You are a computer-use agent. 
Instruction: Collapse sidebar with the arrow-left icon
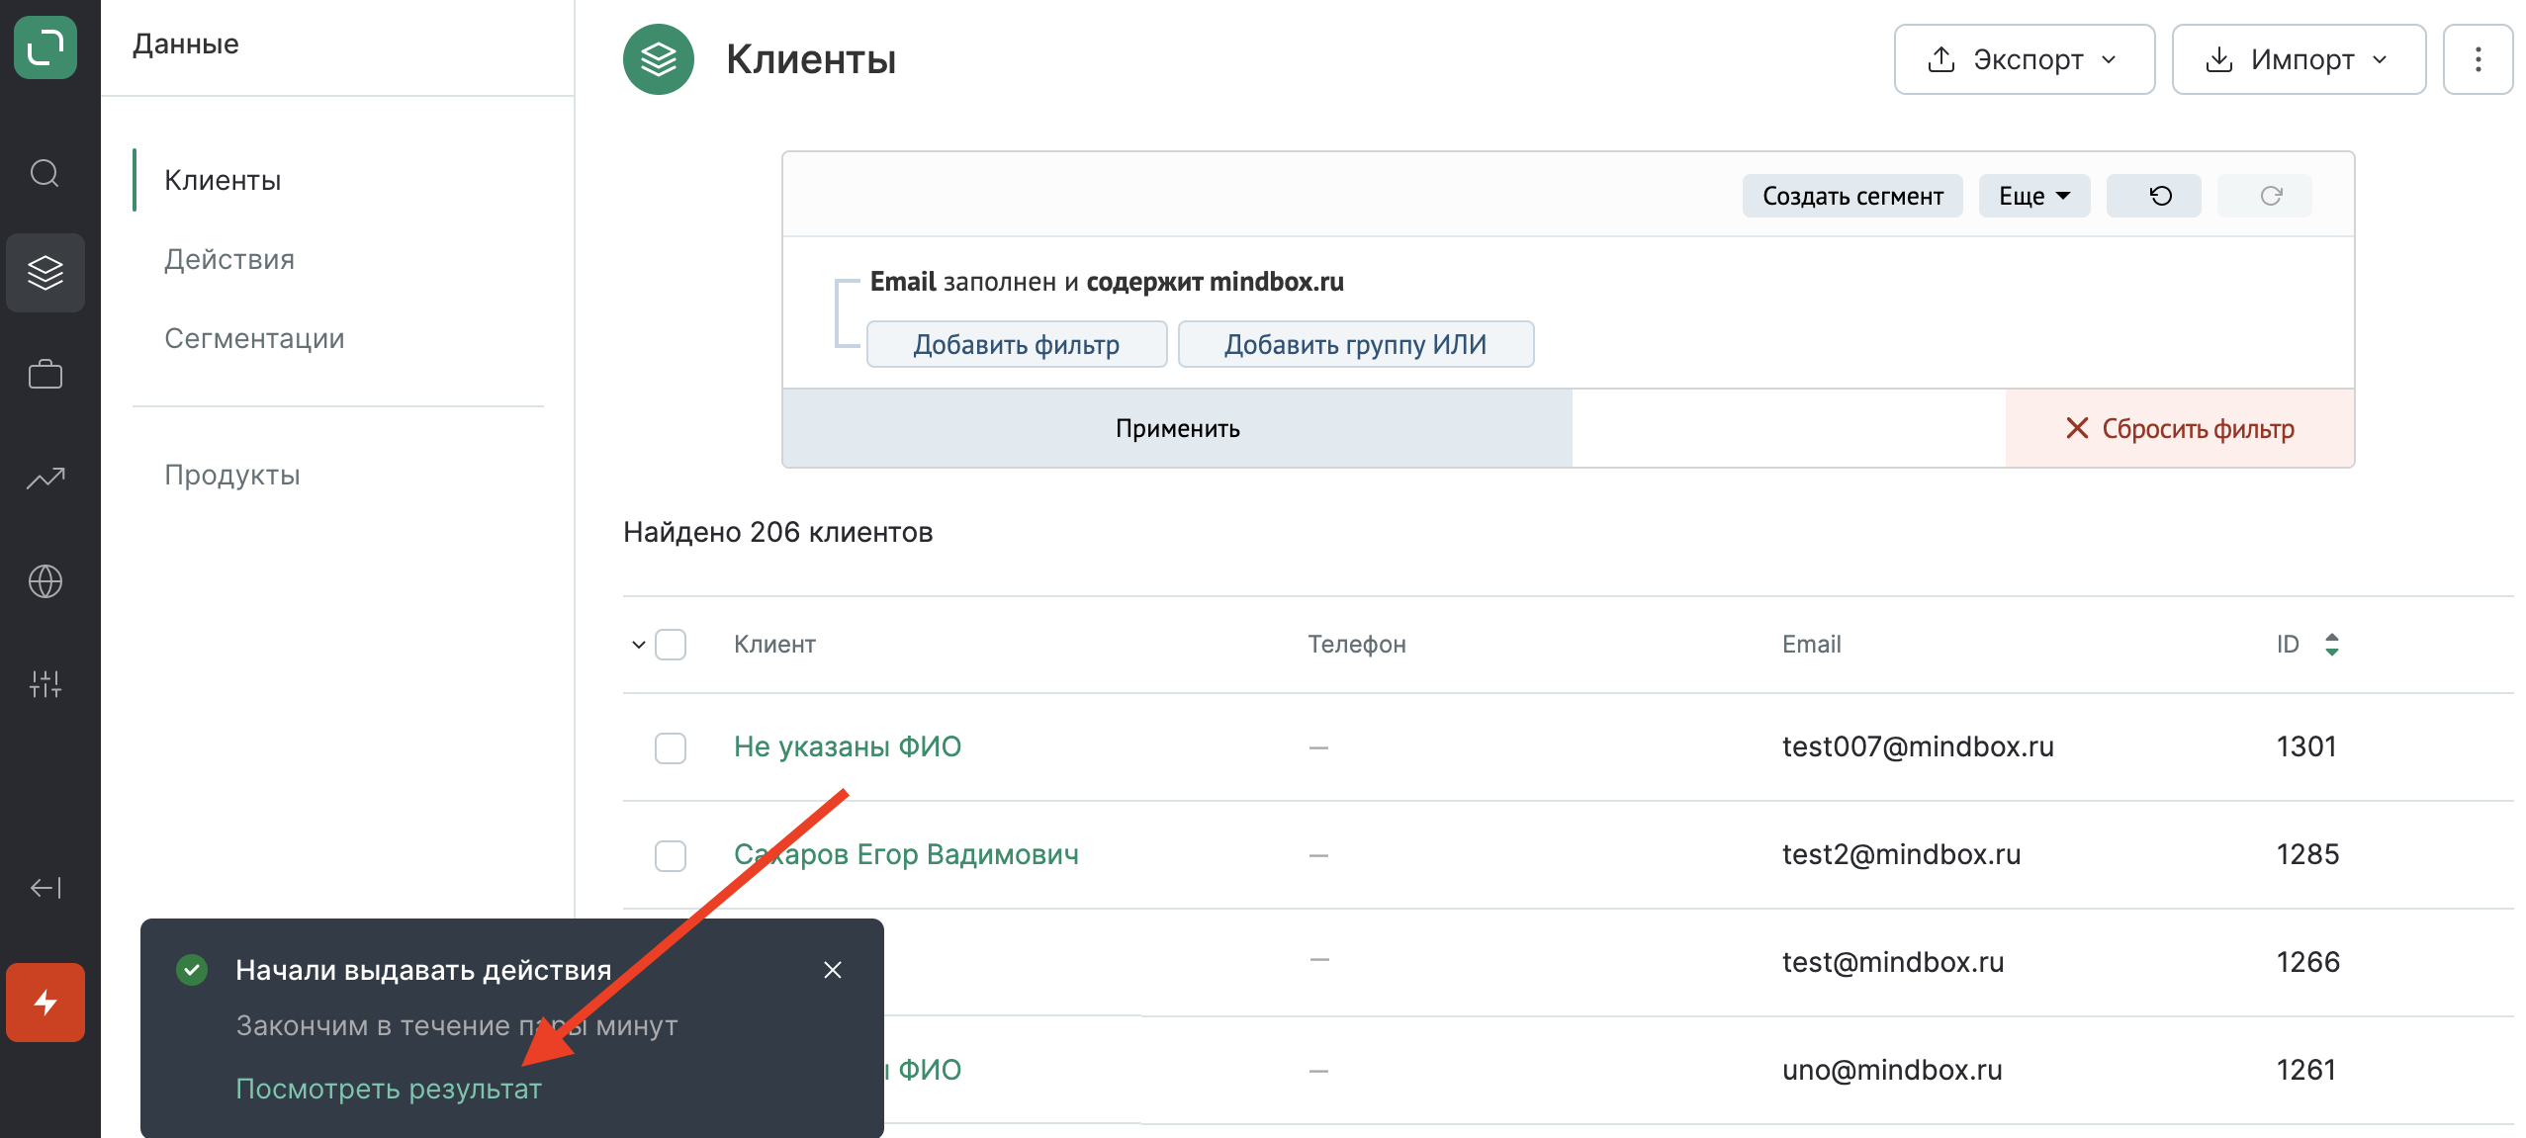45,888
